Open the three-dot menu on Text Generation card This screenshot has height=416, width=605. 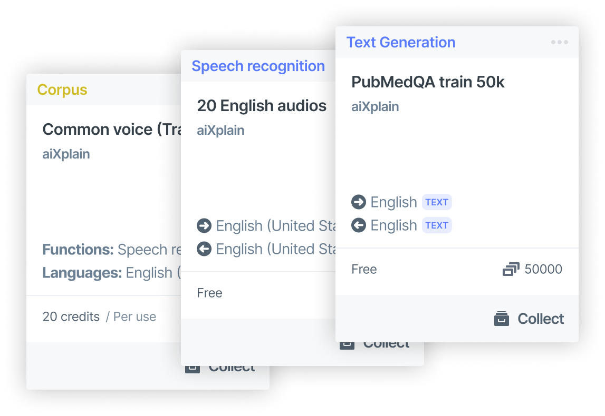559,42
